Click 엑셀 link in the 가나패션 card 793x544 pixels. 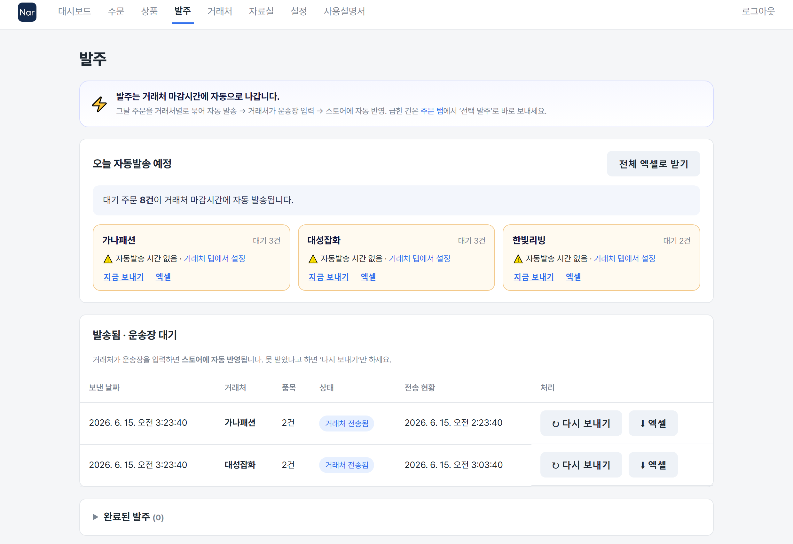tap(163, 277)
